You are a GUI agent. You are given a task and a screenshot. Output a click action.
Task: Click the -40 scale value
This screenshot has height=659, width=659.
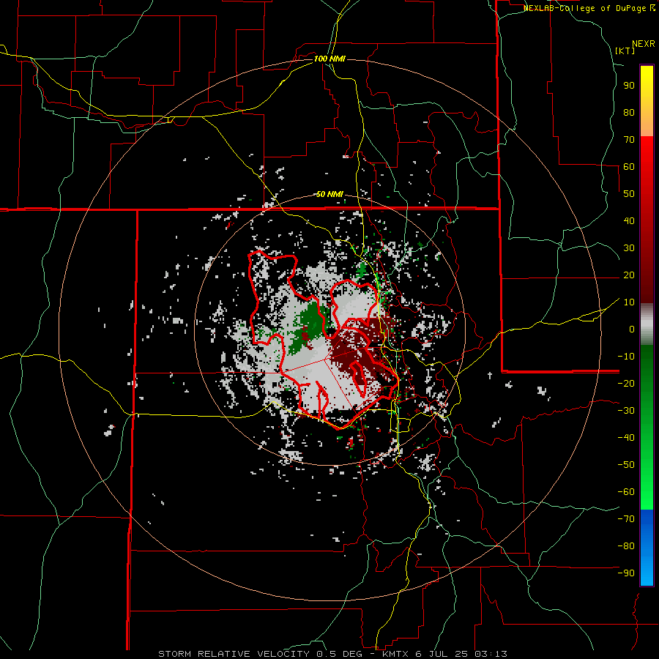[626, 438]
